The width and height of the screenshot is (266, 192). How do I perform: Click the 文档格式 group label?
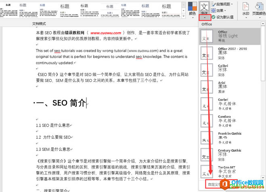pos(39,24)
